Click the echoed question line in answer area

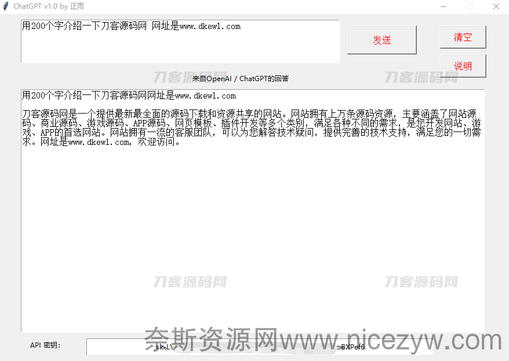[129, 96]
